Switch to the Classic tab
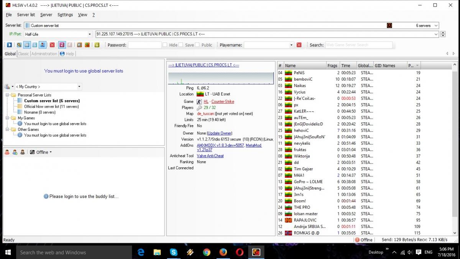The width and height of the screenshot is (460, 259). (x=23, y=54)
